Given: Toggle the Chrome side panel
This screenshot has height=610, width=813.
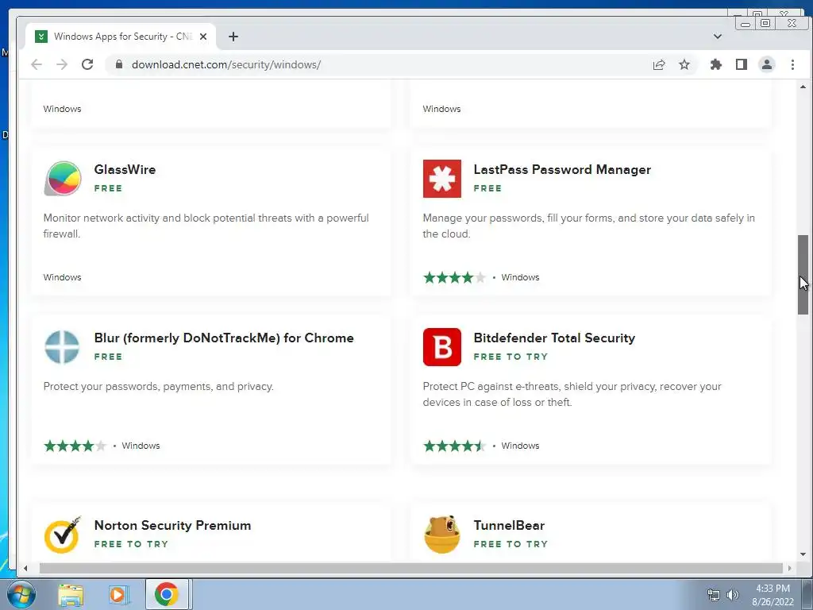Looking at the screenshot, I should pos(742,64).
